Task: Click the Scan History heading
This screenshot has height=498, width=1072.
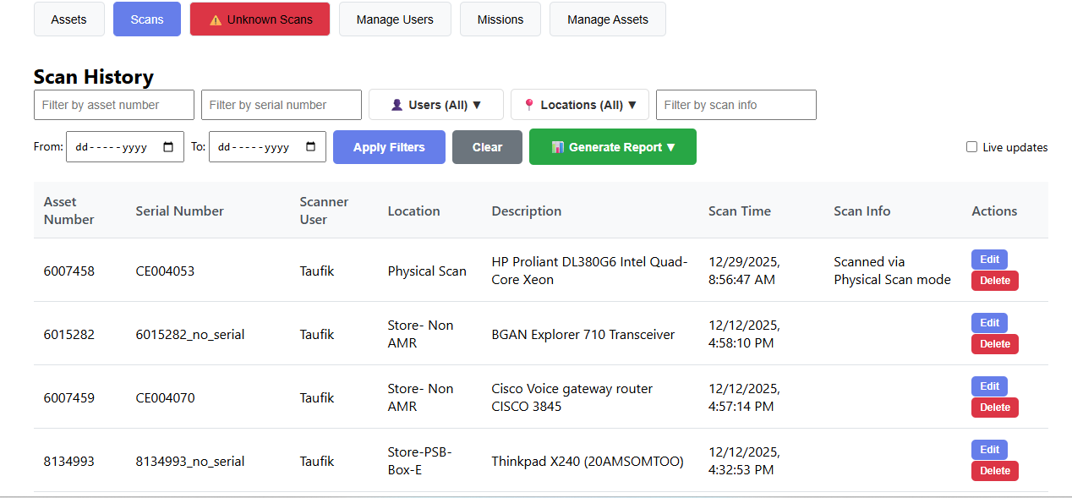Action: coord(94,77)
